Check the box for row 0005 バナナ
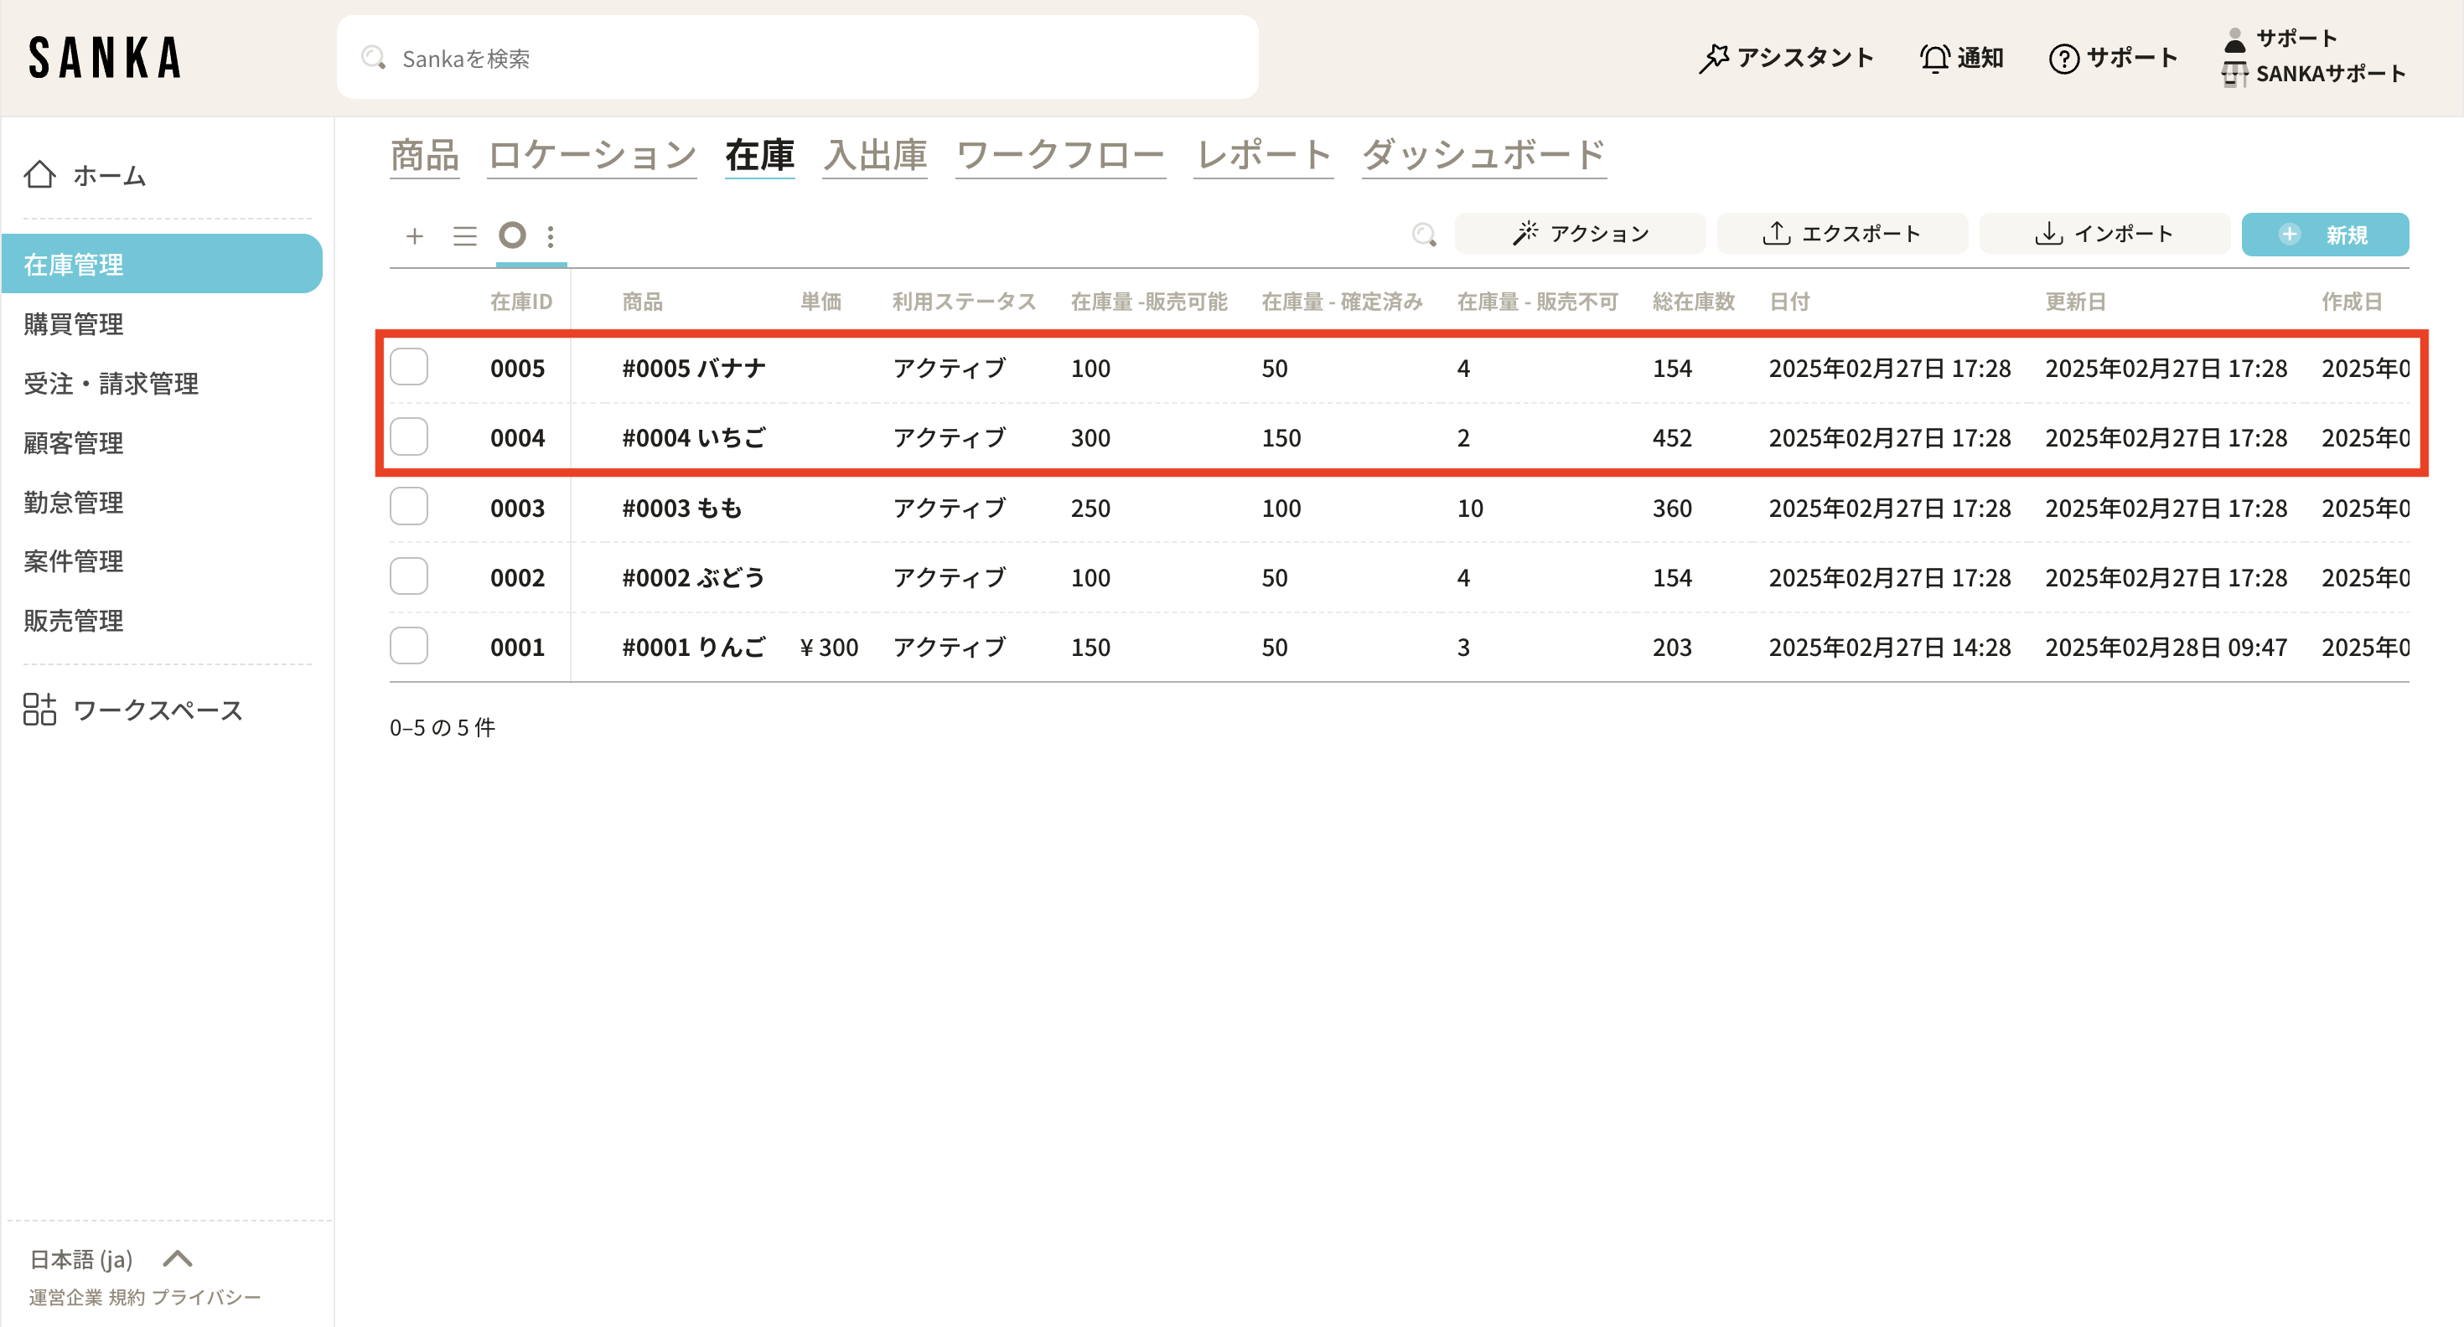The width and height of the screenshot is (2464, 1327). (x=408, y=367)
